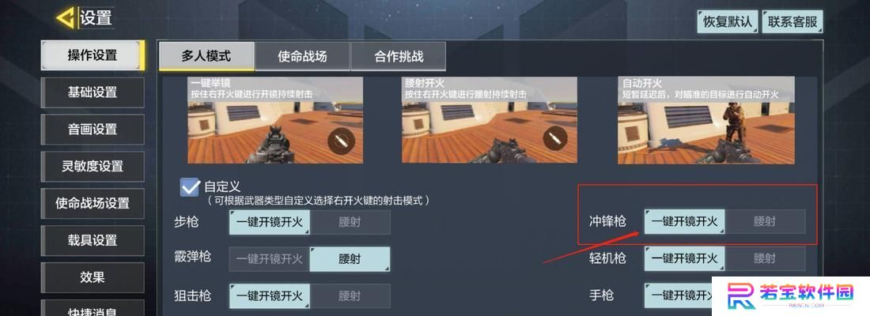This screenshot has height=316, width=870.
Task: Select the 自动开火 preview thumbnail
Action: 705,120
